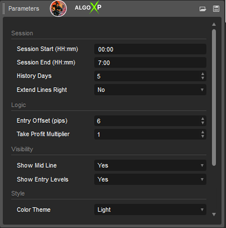This screenshot has height=228, width=226.
Task: Decrease Take Profit Multiplier value
Action: [203, 136]
